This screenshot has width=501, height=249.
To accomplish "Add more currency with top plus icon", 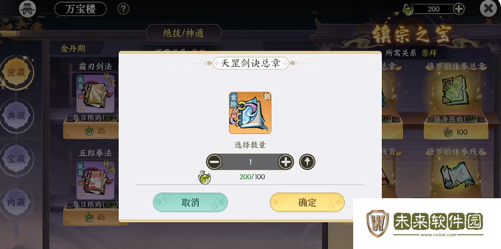I will point(459,9).
